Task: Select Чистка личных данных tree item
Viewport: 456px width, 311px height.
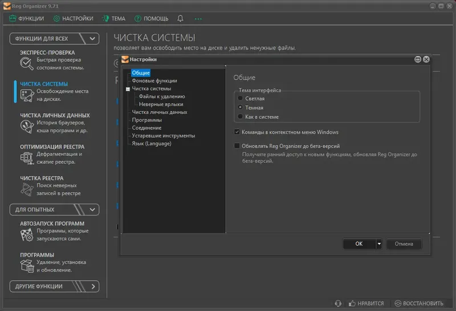Action: [x=160, y=112]
